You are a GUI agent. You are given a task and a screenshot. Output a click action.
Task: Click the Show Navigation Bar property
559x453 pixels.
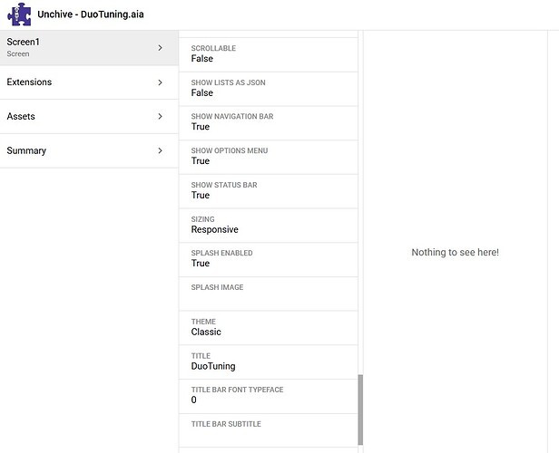pyautogui.click(x=268, y=122)
